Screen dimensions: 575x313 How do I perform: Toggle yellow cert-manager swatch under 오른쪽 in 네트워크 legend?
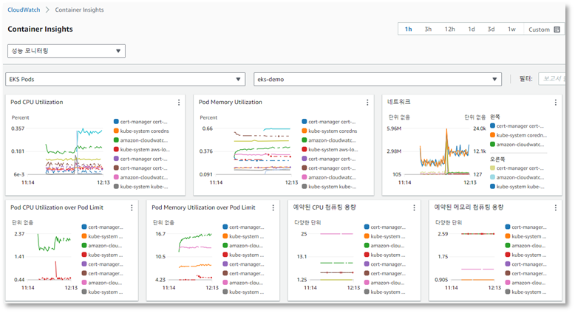(x=492, y=168)
